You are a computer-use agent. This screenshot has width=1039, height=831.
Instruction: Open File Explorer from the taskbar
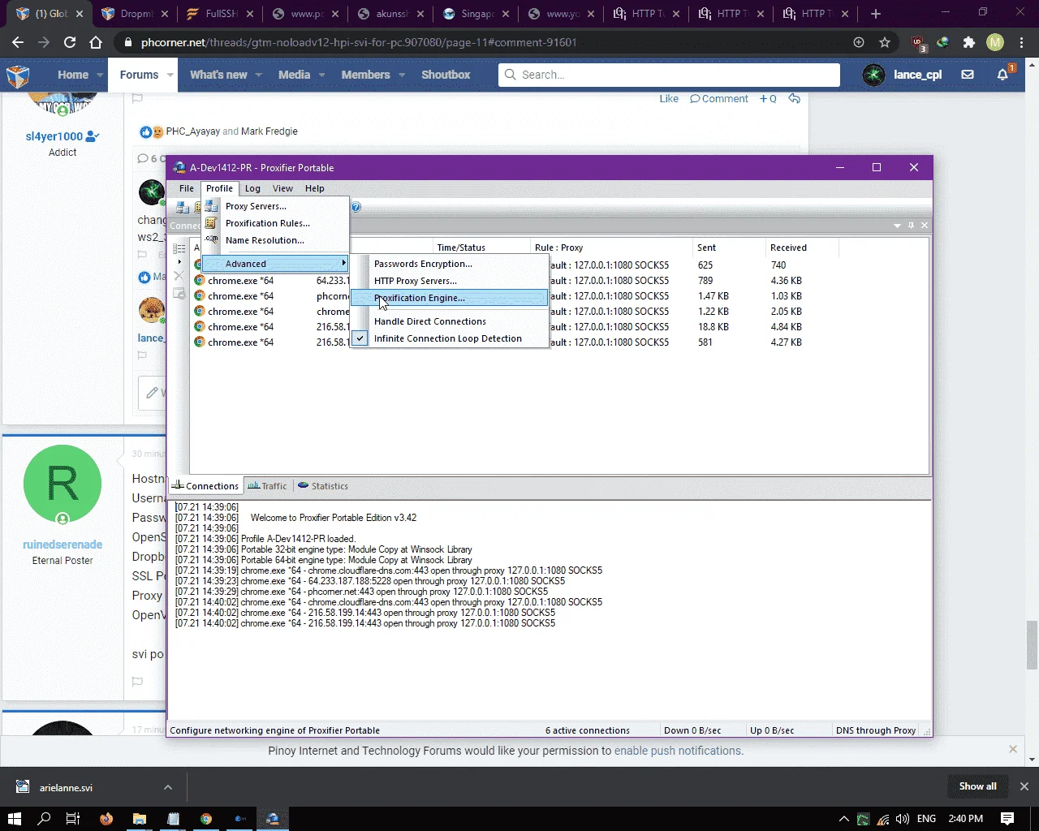coord(140,819)
